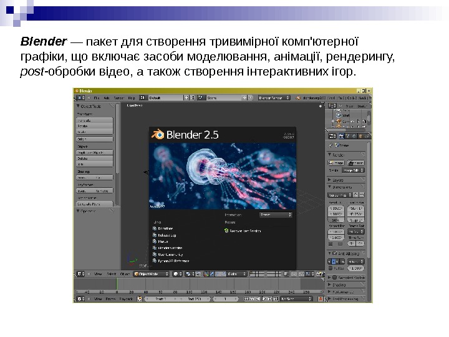Click the play animation button
Image resolution: width=449 pixels, height=337 pixels.
click(264, 299)
